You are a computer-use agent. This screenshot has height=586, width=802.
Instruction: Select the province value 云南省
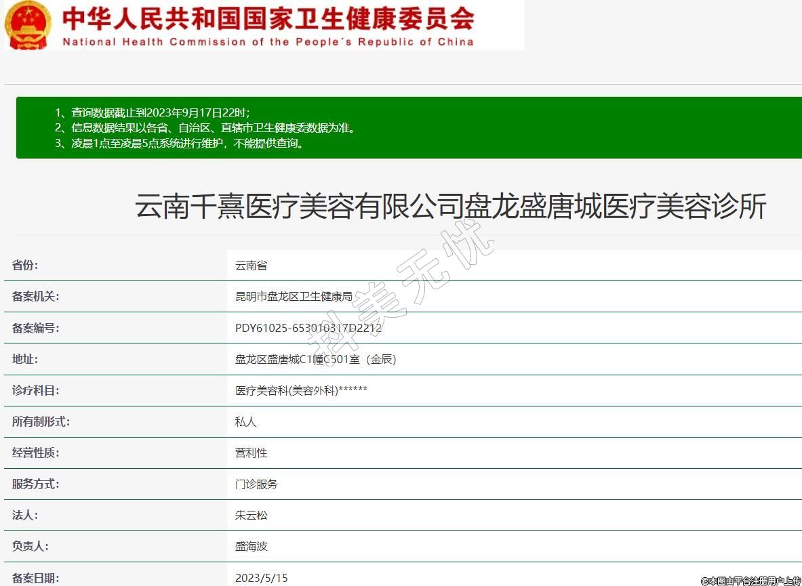tap(251, 266)
